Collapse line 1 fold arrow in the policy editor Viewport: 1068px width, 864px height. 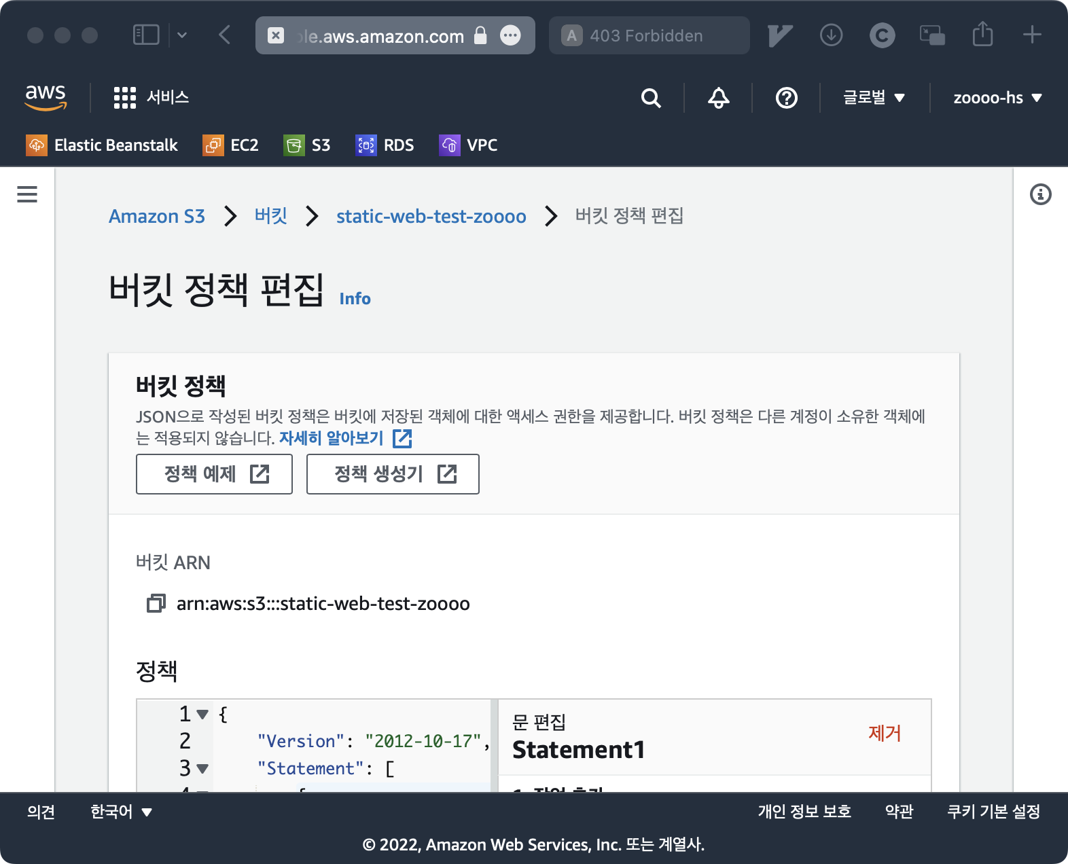pyautogui.click(x=202, y=715)
